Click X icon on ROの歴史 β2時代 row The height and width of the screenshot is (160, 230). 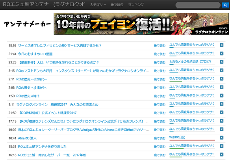(x=222, y=79)
